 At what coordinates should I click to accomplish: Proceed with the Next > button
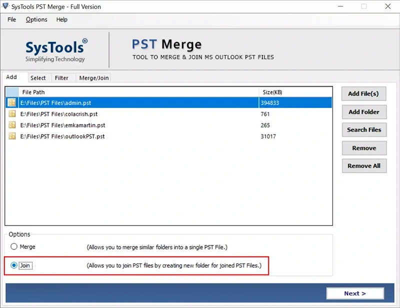tap(355, 293)
